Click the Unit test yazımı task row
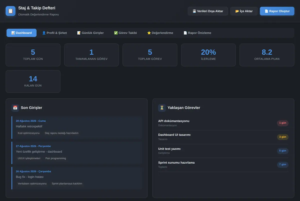Screen dimensions: 300x201 (x=223, y=151)
